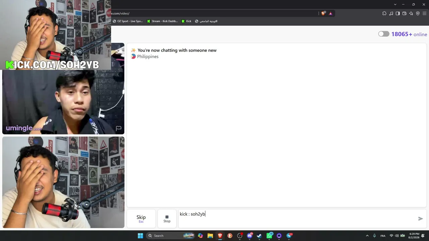
Task: Open the clock and date in taskbar
Action: pyautogui.click(x=414, y=236)
